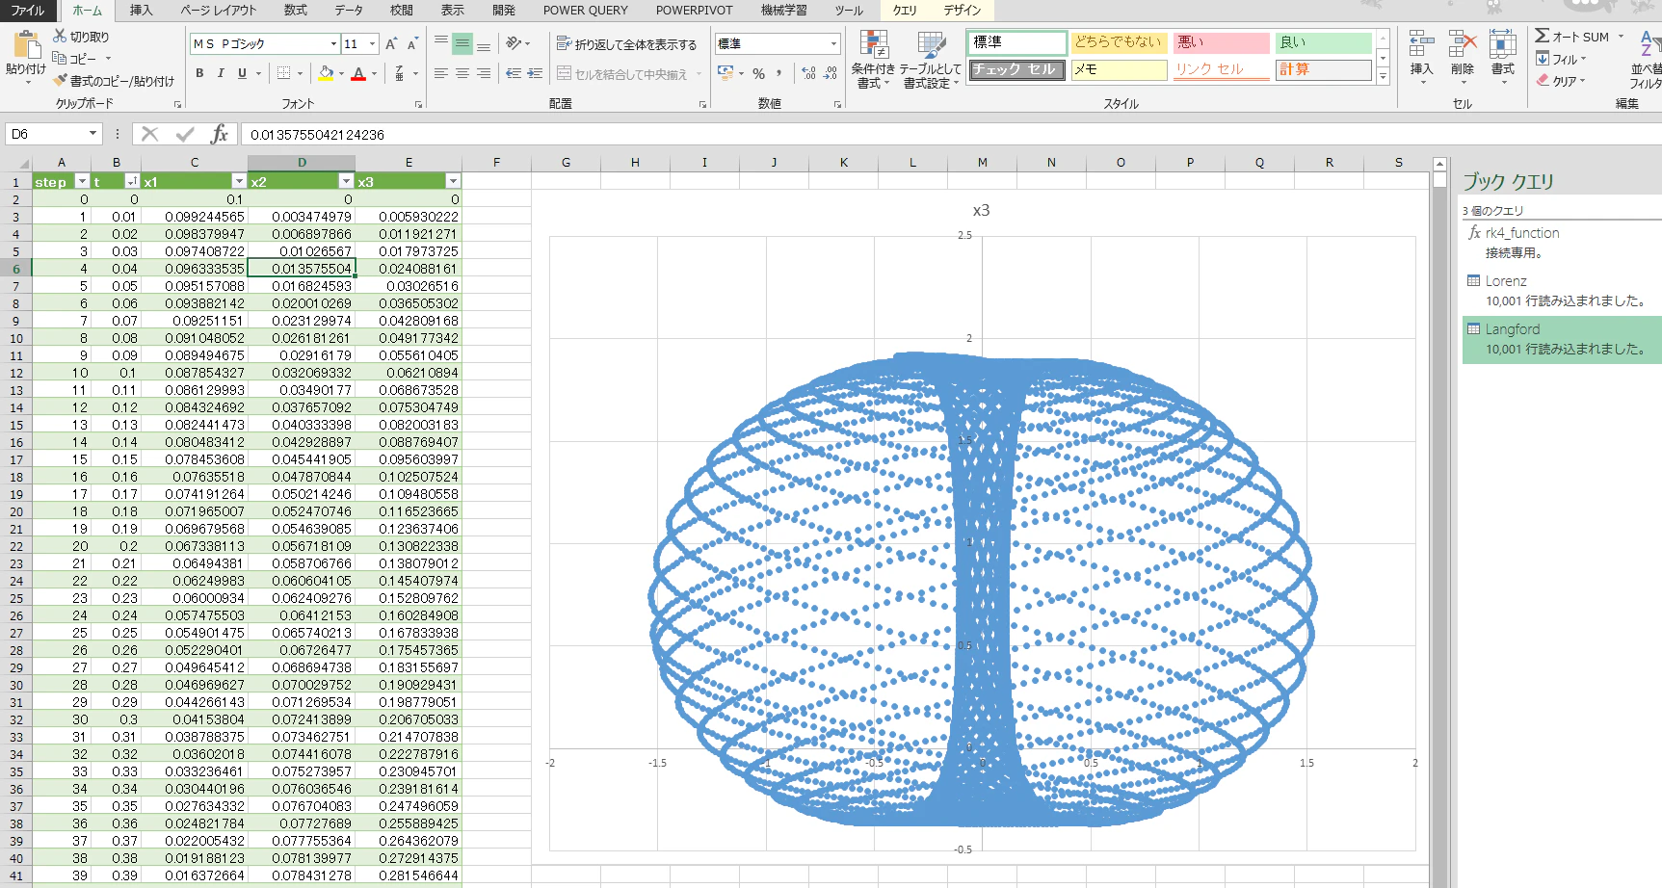Align text to the right
Screen dimensions: 1662x888
tap(484, 73)
